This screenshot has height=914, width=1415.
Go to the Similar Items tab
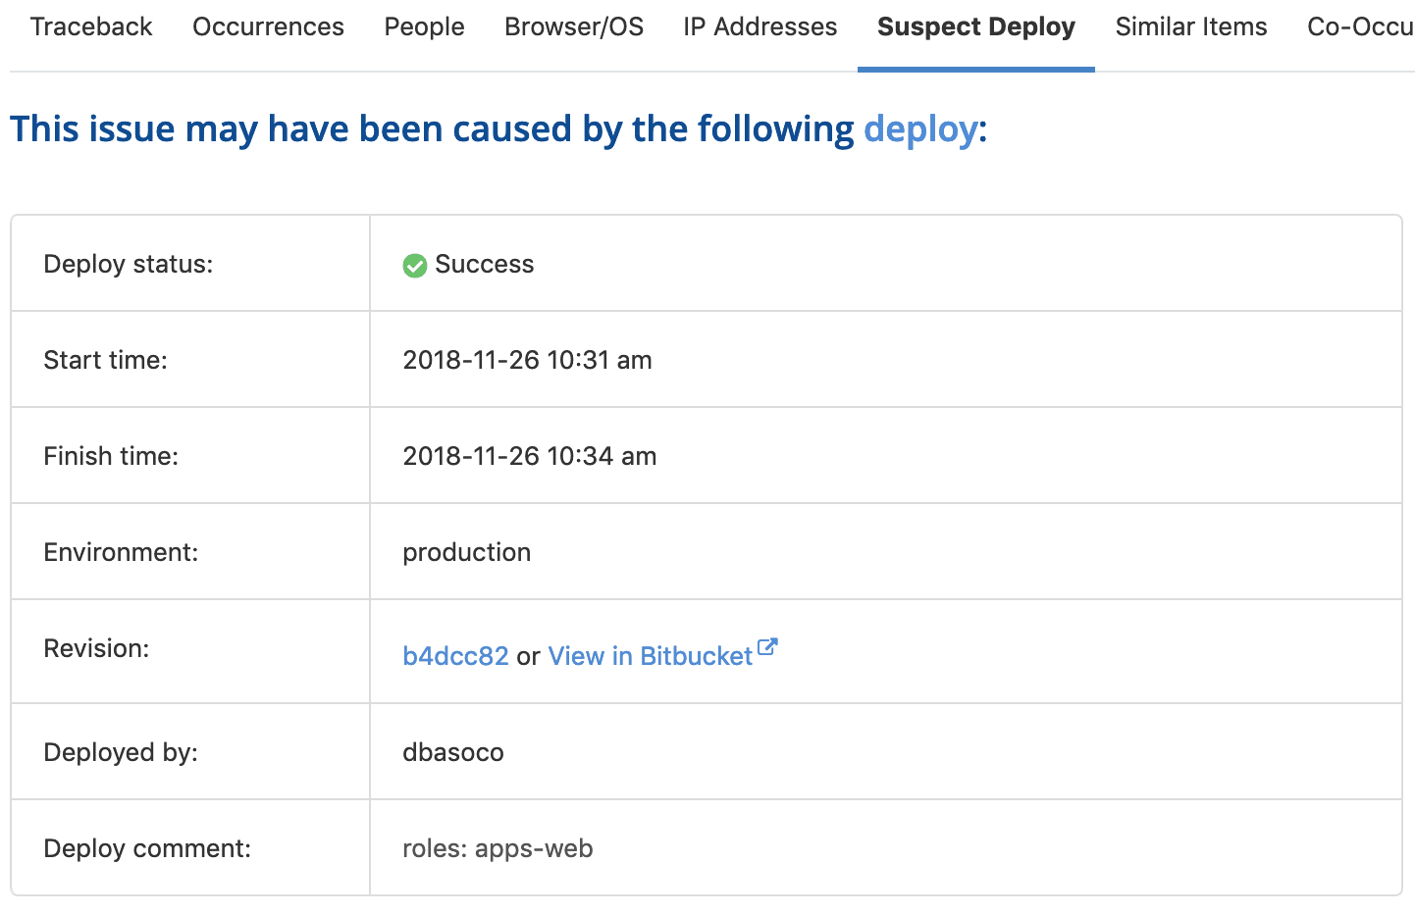(1190, 26)
